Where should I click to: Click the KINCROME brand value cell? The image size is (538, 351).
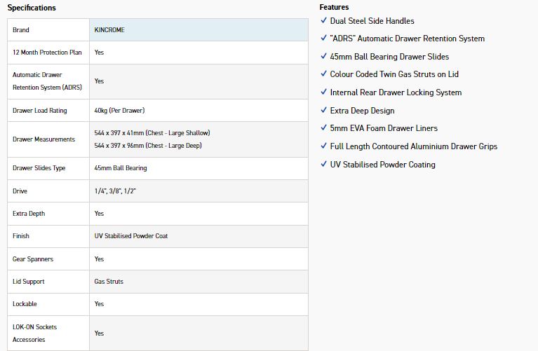pos(109,30)
